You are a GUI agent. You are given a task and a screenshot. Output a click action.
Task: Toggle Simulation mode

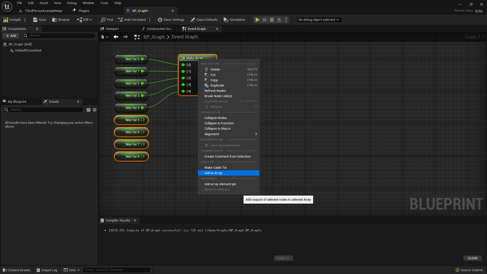(x=234, y=20)
